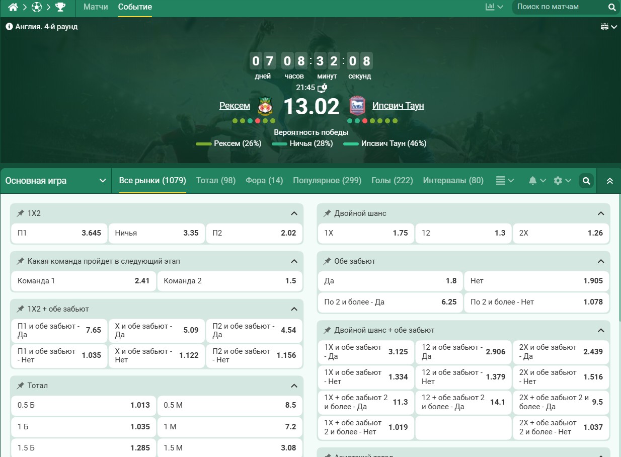Open the settings gear menu
This screenshot has width=621, height=457.
(x=562, y=181)
